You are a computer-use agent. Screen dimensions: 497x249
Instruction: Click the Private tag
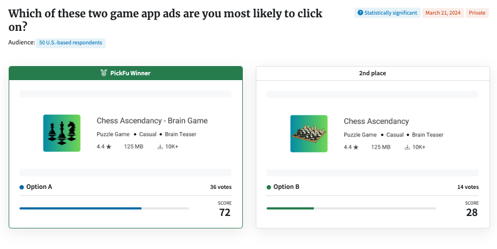477,12
